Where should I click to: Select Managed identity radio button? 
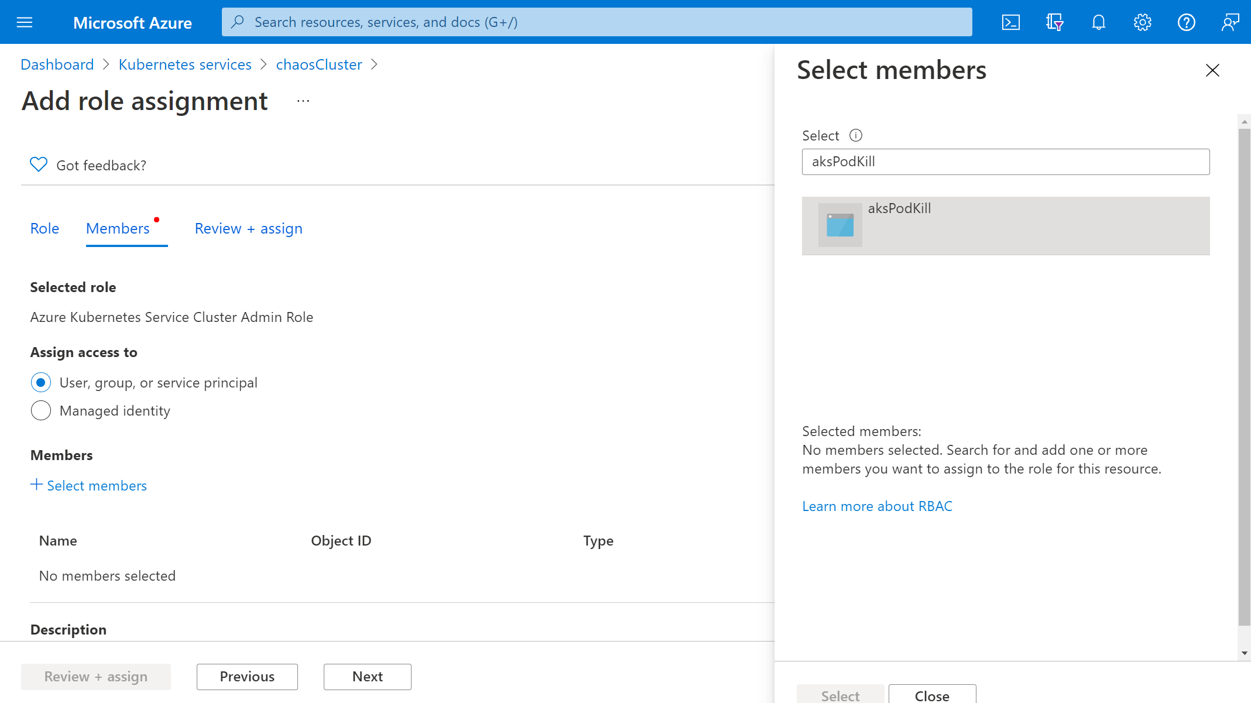coord(40,411)
